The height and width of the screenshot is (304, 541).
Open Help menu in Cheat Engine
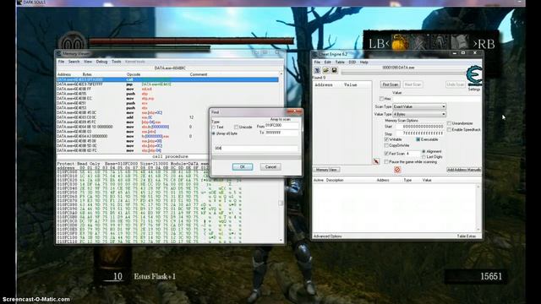pos(364,62)
